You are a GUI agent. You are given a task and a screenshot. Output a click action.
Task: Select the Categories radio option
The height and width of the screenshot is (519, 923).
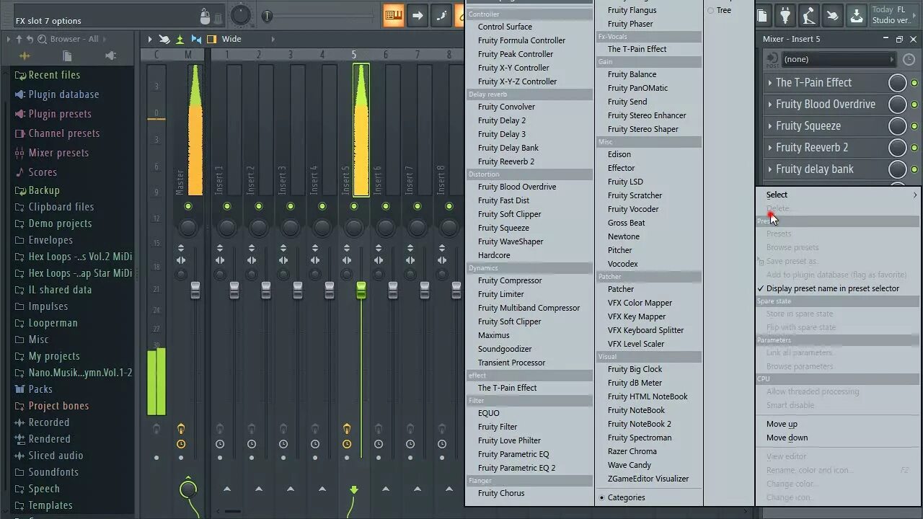click(622, 497)
